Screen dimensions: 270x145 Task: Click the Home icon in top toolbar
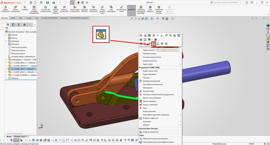coord(31,3)
